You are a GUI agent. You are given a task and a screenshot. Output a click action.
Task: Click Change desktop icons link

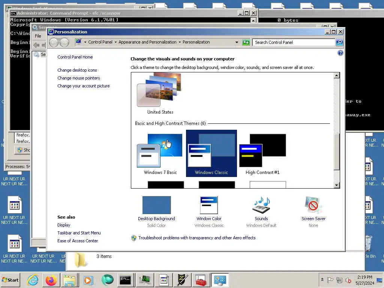77,70
